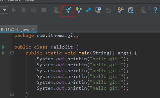This screenshot has height=98, width=160.
Task: Click the first System.out.println line
Action: click(x=82, y=59)
